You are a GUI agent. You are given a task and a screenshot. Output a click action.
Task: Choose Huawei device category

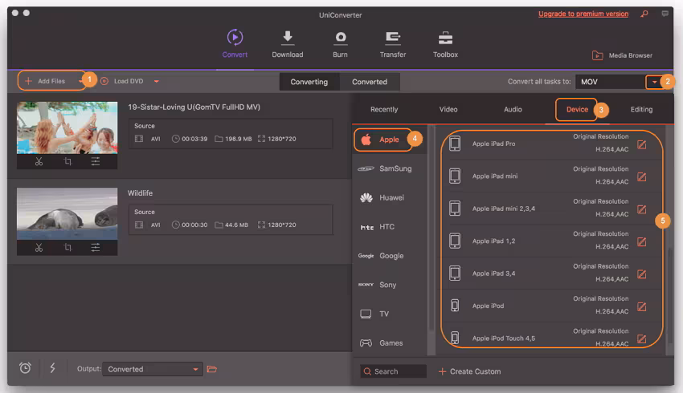click(389, 198)
